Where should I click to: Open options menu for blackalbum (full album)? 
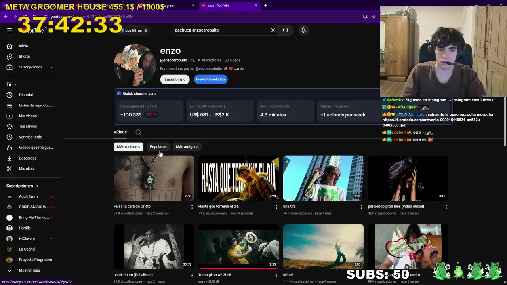coord(192,275)
